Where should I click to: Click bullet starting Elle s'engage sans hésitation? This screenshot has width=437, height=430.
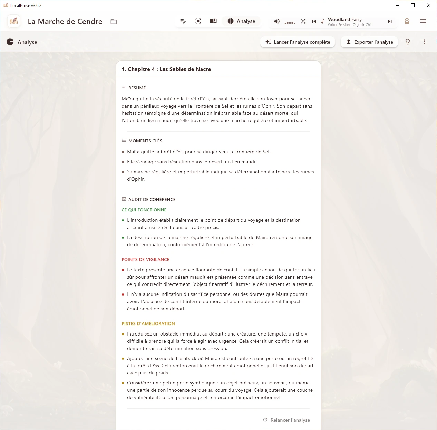click(x=193, y=162)
